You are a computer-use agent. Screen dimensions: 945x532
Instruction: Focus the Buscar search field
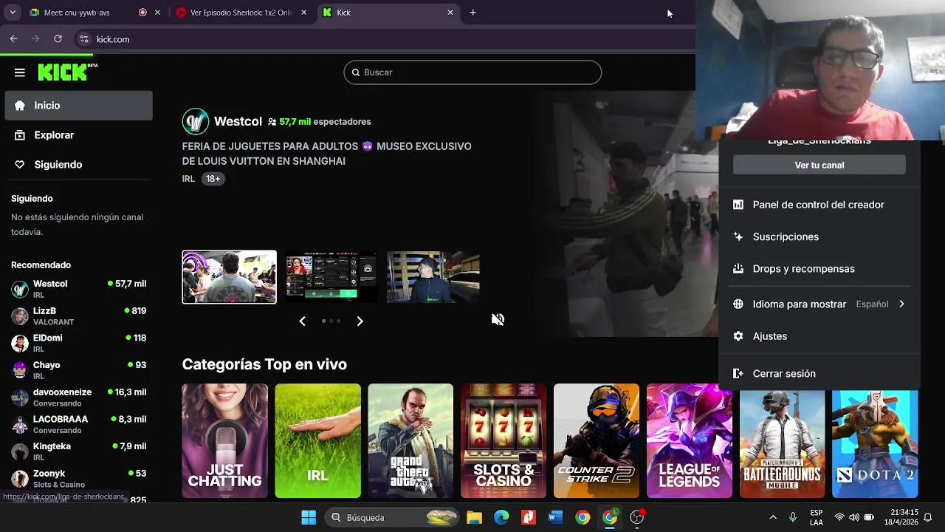[x=472, y=72]
